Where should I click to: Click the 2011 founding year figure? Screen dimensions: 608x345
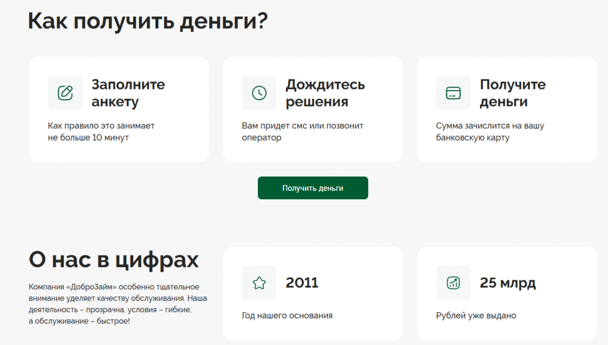pos(302,283)
